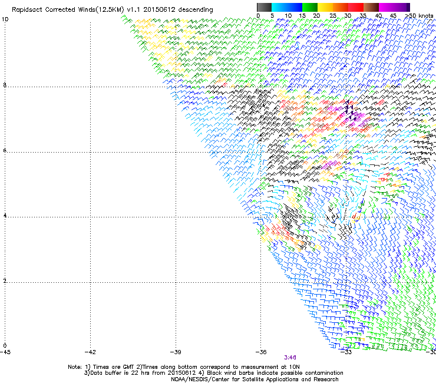Click the magenta 40-45 knots legend color

(x=387, y=7)
